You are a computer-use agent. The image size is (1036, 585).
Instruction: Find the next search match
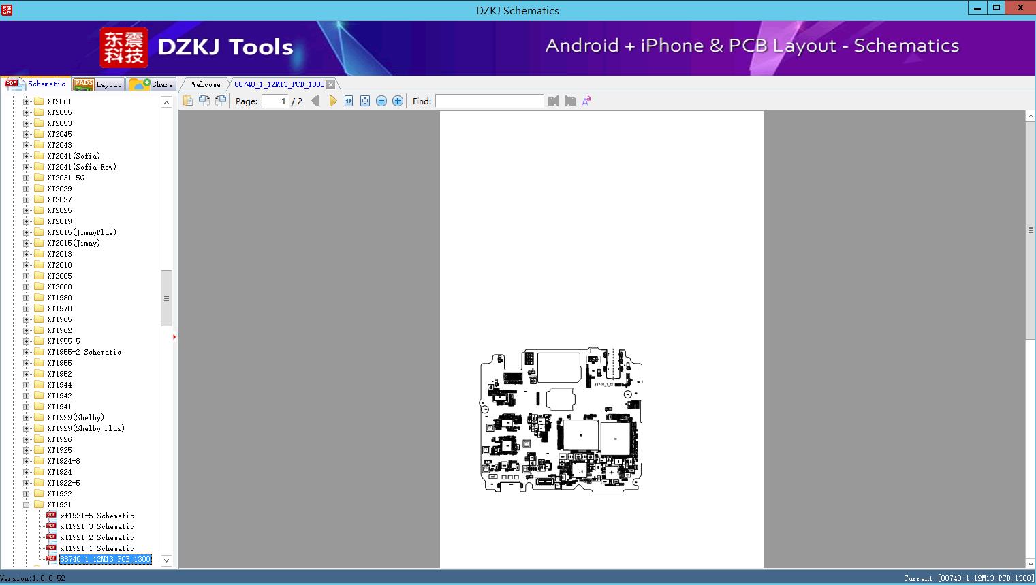point(570,101)
